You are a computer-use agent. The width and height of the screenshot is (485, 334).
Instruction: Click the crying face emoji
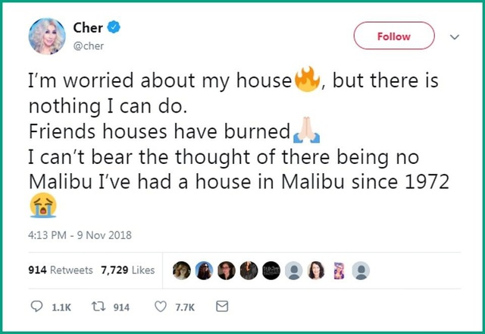click(x=42, y=205)
